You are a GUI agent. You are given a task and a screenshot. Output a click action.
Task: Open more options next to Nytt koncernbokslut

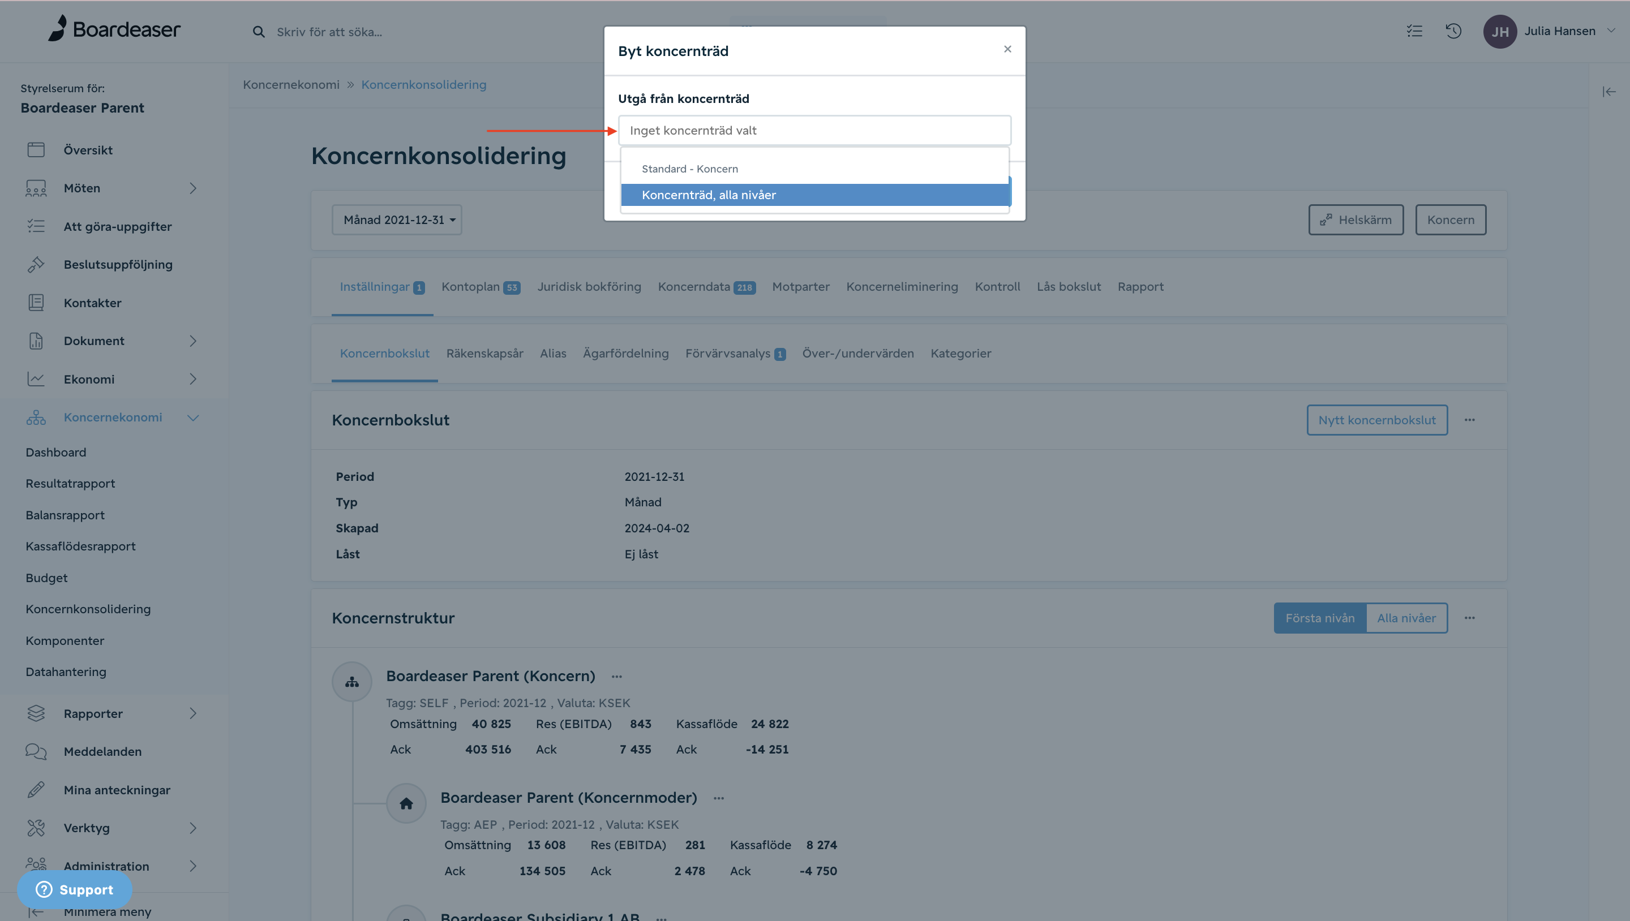tap(1470, 420)
